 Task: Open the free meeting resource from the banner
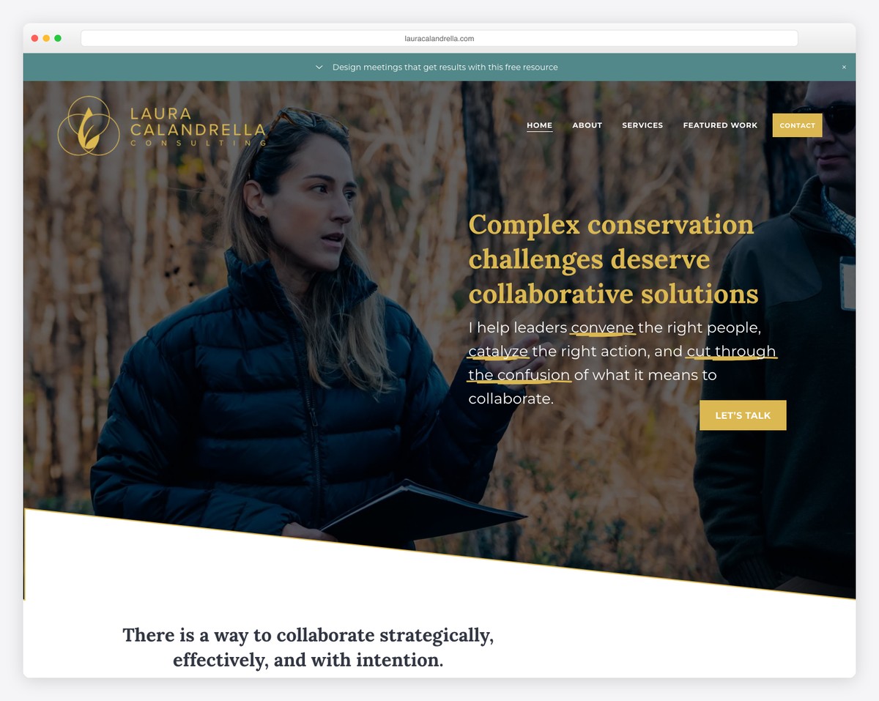(x=445, y=67)
